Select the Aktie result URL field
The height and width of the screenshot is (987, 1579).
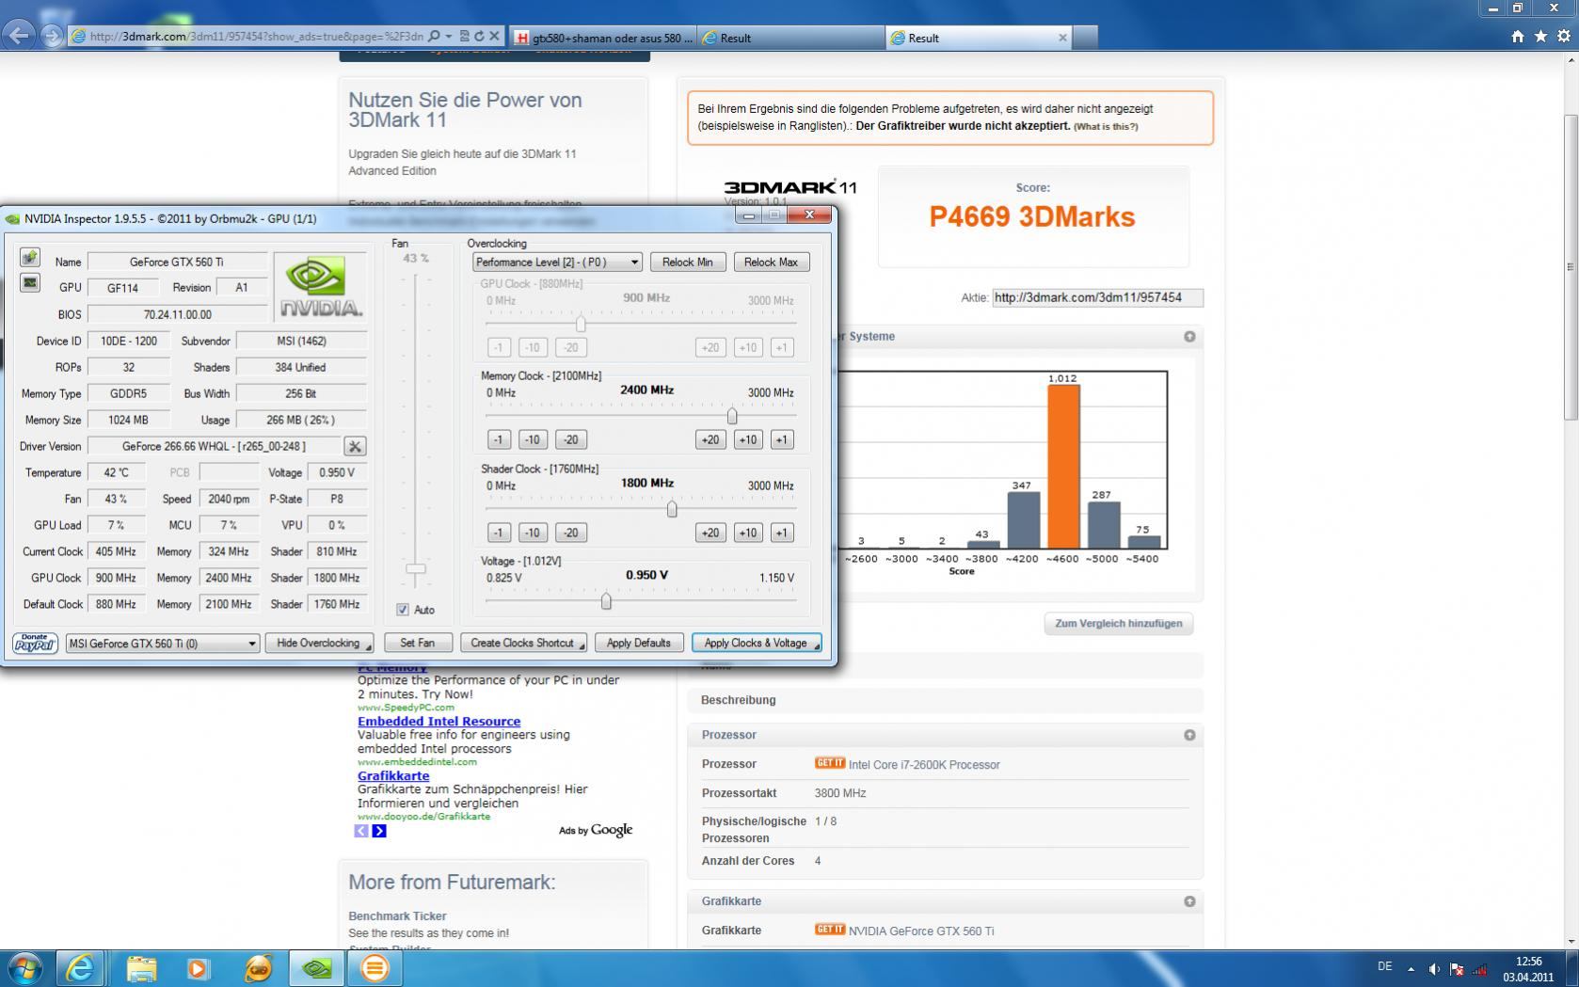tap(1098, 297)
